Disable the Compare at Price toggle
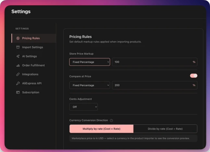The width and height of the screenshot is (210, 152). pos(193,76)
